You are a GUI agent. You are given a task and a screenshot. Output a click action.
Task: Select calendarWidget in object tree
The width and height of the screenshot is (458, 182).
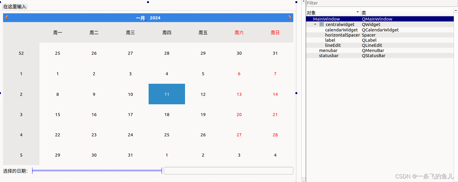[342, 30]
